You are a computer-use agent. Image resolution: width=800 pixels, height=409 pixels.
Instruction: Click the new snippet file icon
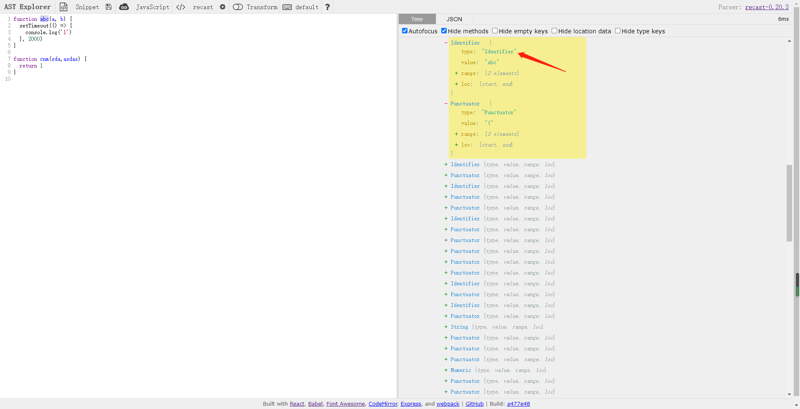63,7
